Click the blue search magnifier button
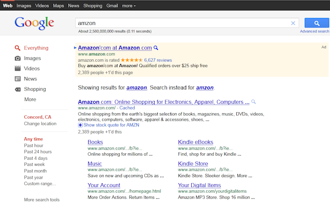 [x=317, y=23]
